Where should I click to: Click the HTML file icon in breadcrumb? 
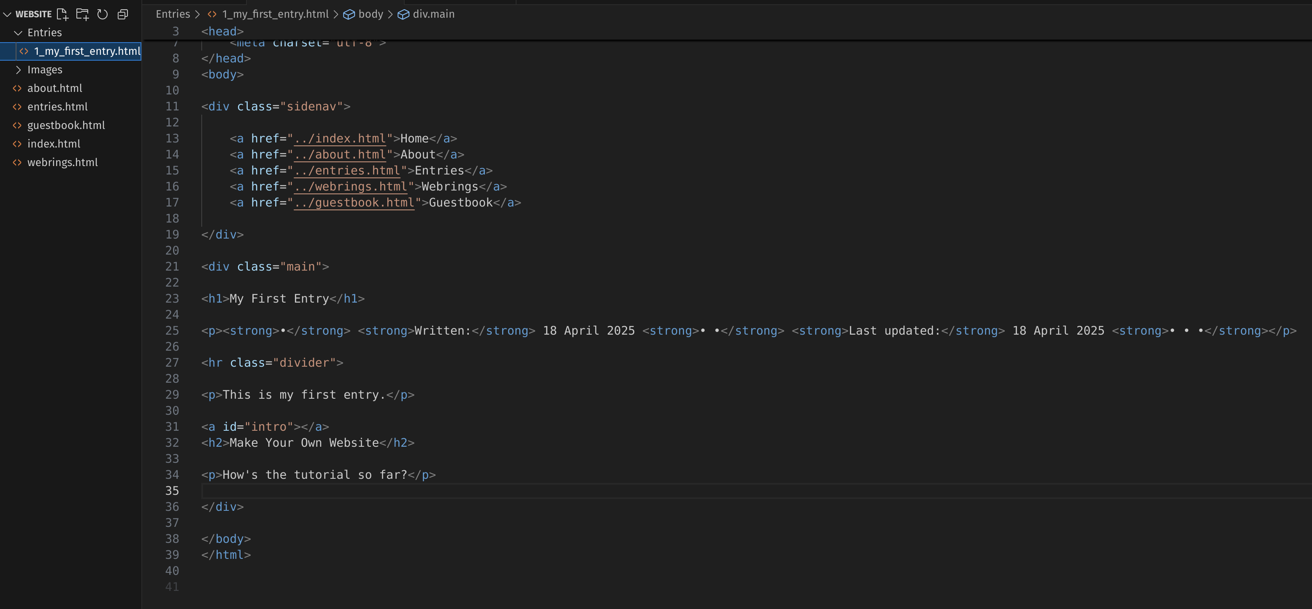point(212,14)
